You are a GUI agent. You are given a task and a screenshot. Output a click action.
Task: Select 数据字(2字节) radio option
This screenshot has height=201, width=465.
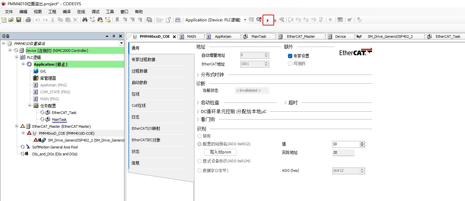199,170
